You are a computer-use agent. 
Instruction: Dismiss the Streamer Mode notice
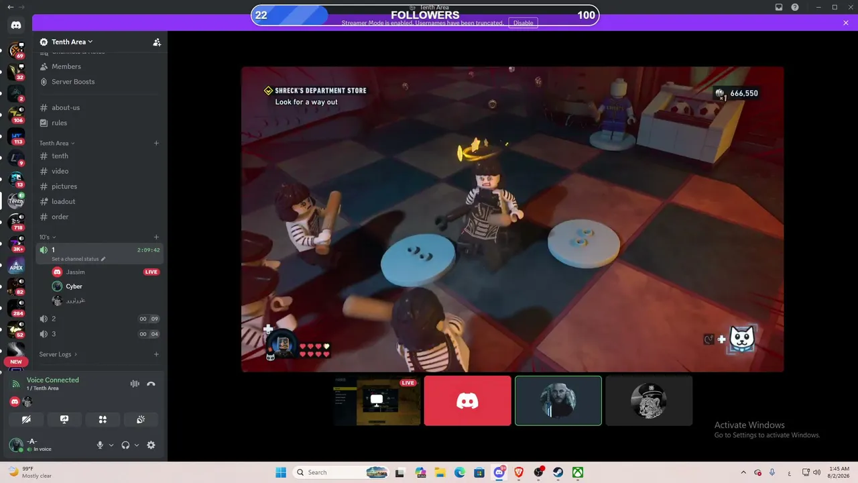point(846,23)
